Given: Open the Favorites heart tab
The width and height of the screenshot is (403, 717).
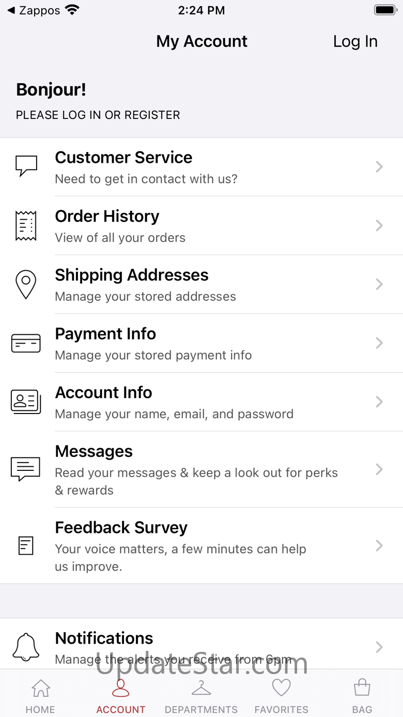Looking at the screenshot, I should pos(282,696).
